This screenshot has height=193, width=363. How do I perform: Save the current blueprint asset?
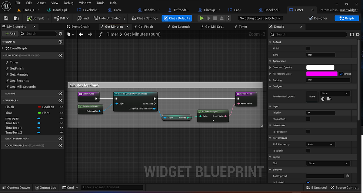[x=6, y=18]
